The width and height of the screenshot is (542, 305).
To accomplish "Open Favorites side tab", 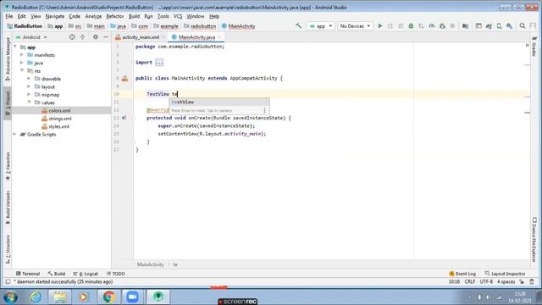I will click(x=8, y=166).
